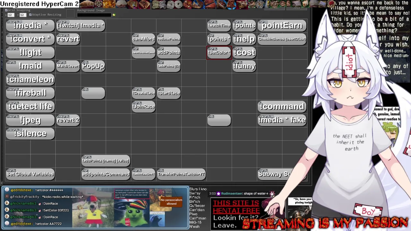
Task: Click the 'No parasocialism allowed' sign image
Action: point(171,201)
